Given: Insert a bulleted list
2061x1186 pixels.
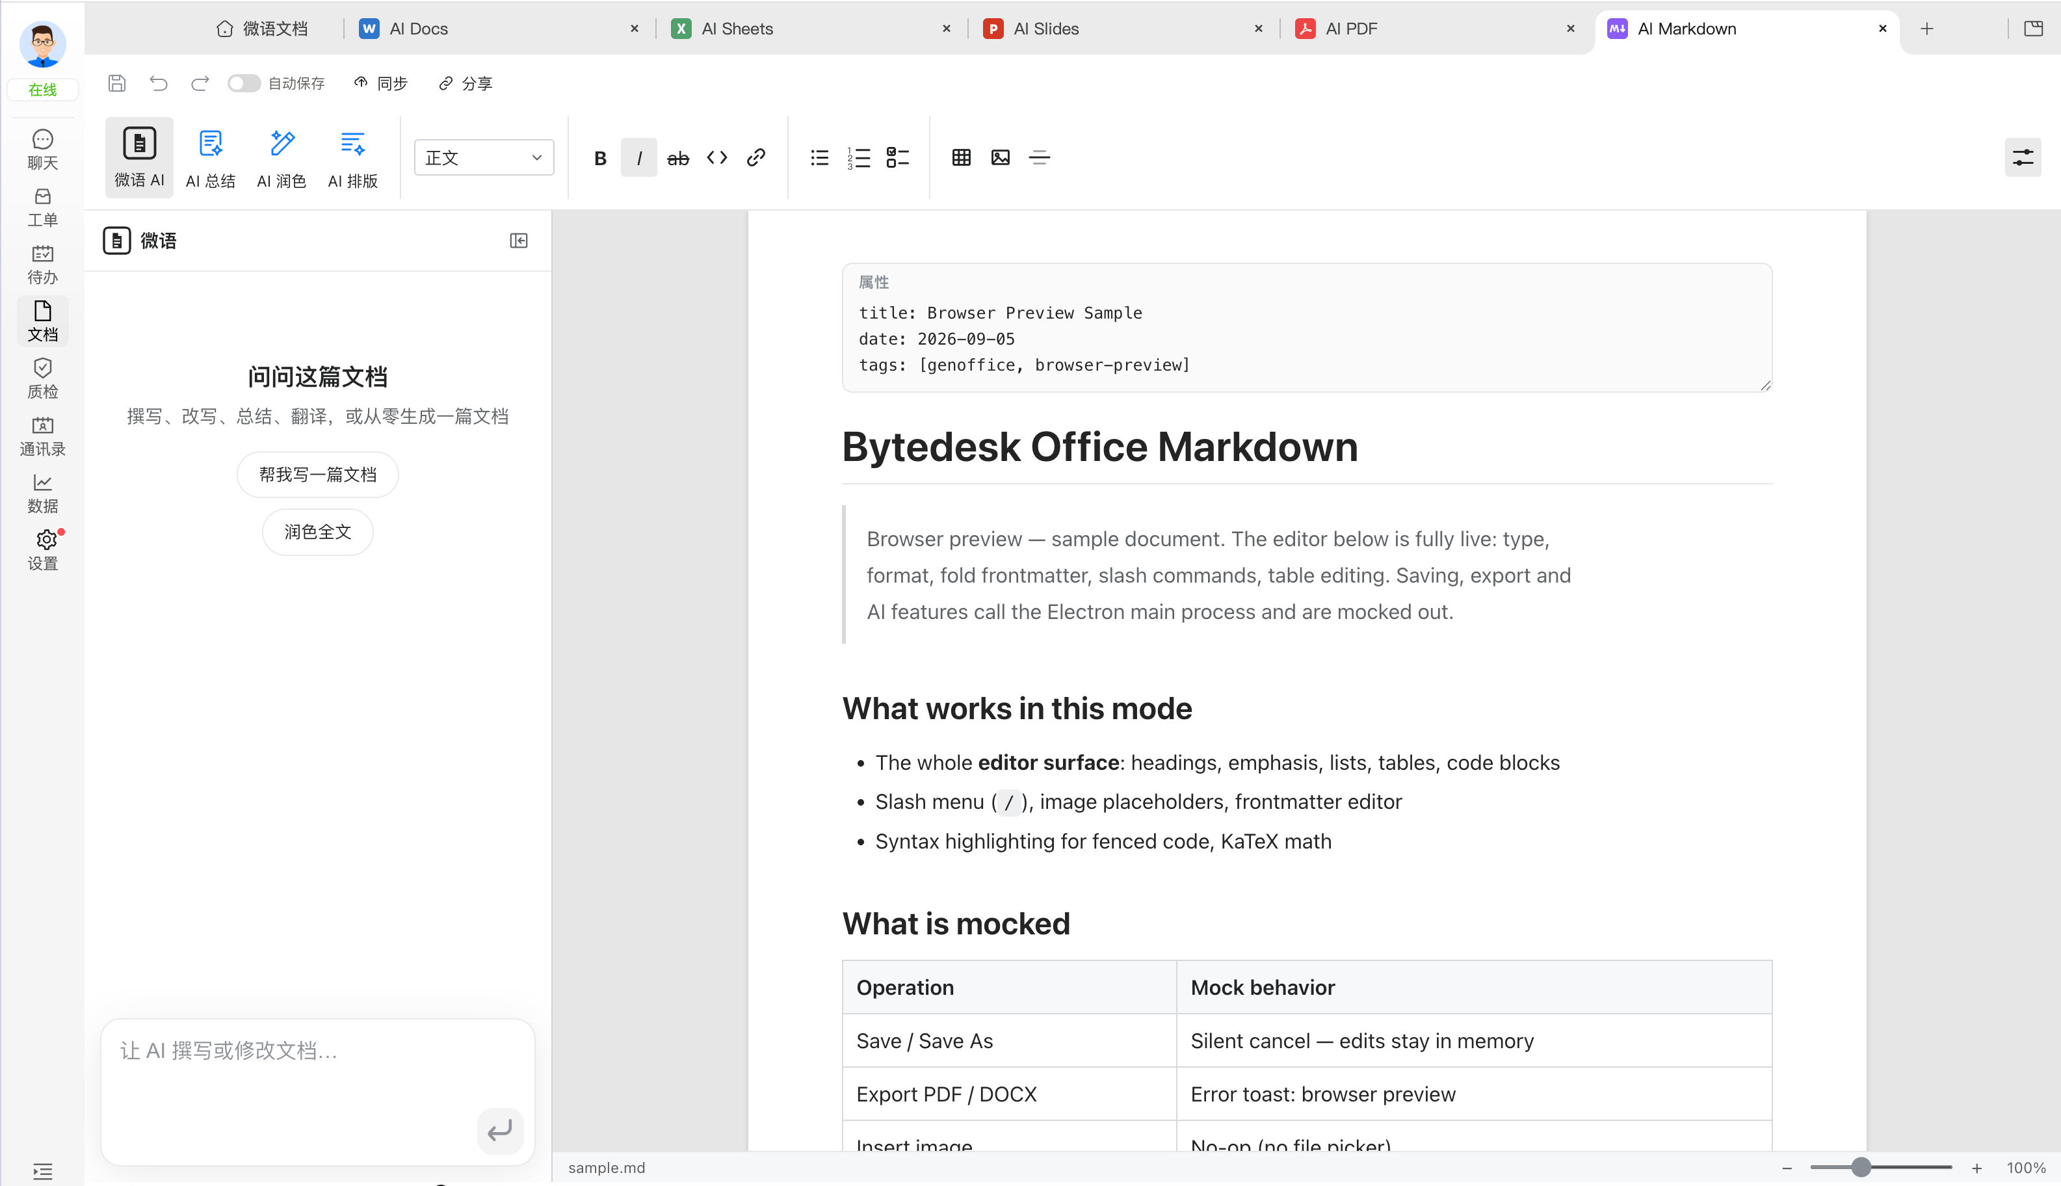Looking at the screenshot, I should 820,157.
